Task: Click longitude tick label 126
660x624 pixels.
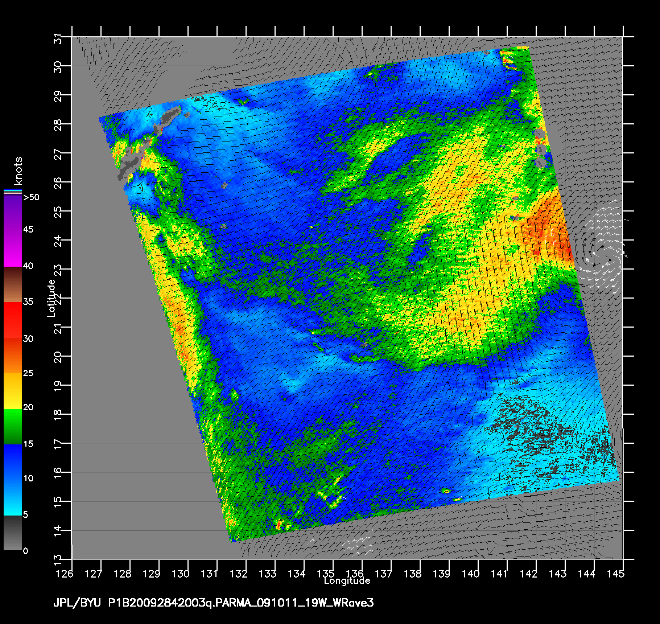Action: 64,574
